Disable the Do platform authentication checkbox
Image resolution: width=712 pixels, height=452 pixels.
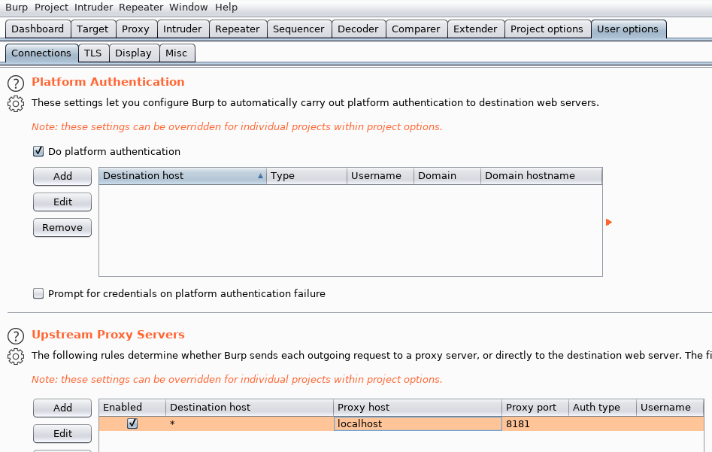tap(38, 151)
